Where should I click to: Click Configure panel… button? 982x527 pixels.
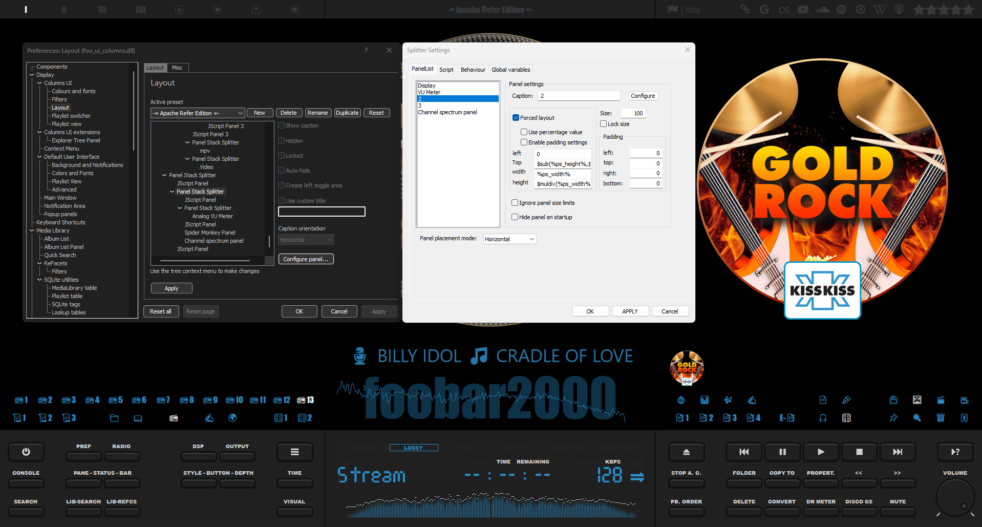coord(306,259)
